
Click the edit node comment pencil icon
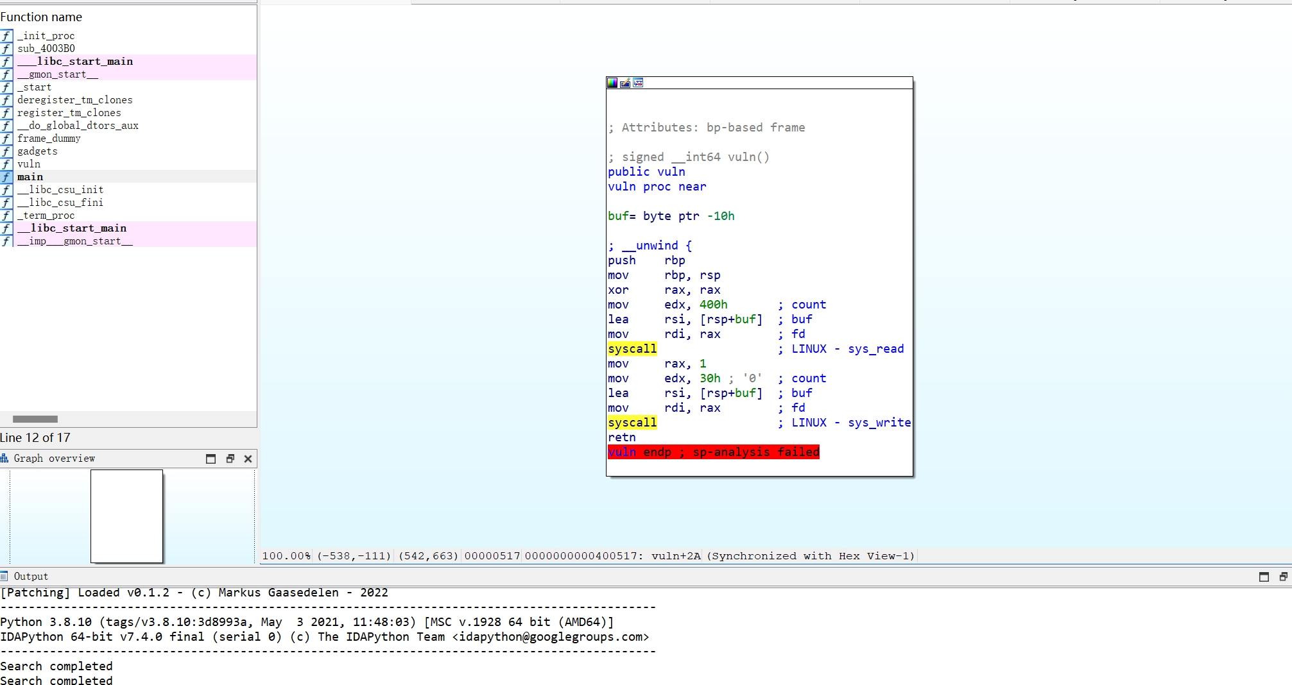(625, 83)
